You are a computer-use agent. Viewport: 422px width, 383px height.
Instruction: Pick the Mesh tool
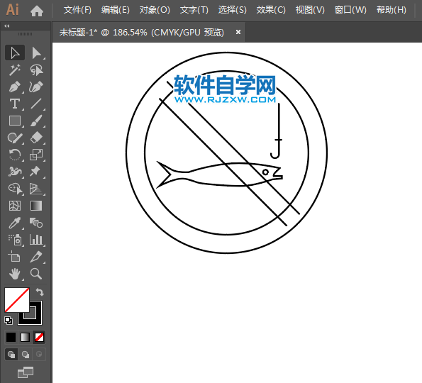[x=15, y=206]
